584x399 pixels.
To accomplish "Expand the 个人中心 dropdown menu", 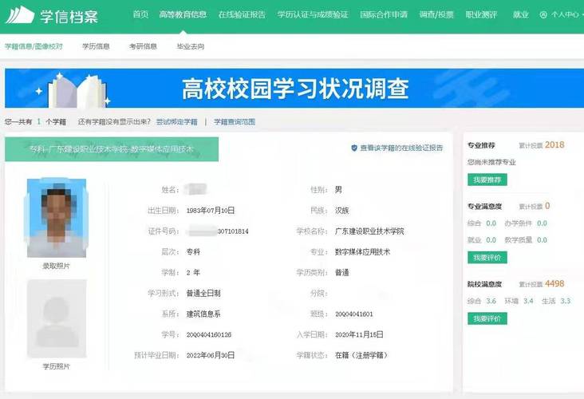I will pos(562,14).
